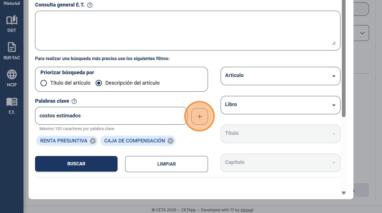This screenshot has width=382, height=213.
Task: Open the Capítulo dropdown
Action: point(280,163)
